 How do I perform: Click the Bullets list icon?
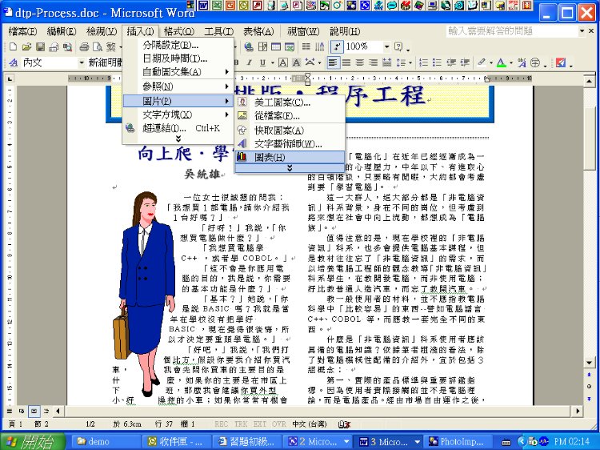pyautogui.click(x=437, y=62)
